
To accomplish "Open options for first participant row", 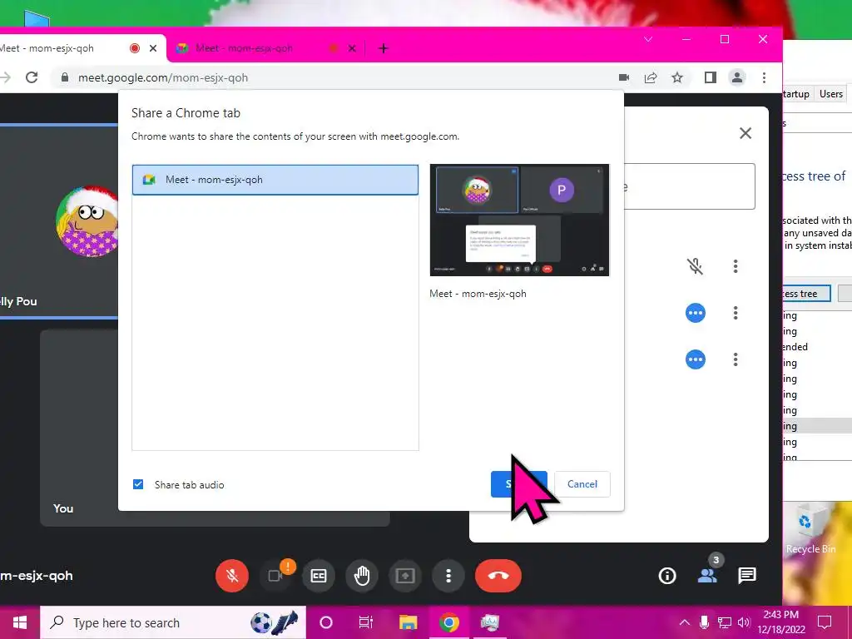I will point(736,266).
